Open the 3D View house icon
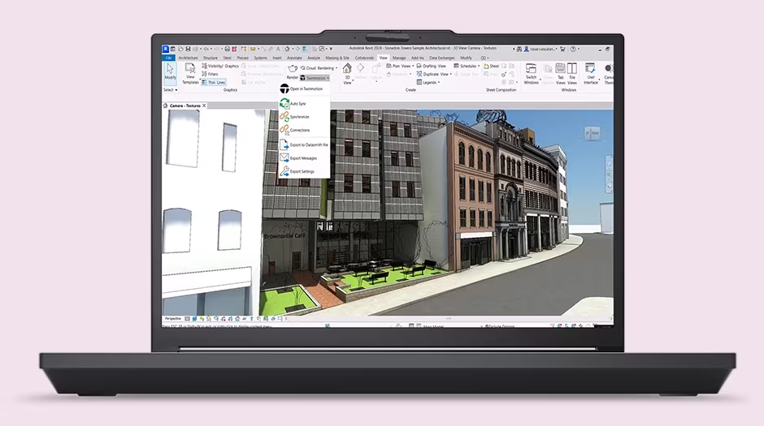Viewport: 764px width, 426px height. [x=347, y=71]
